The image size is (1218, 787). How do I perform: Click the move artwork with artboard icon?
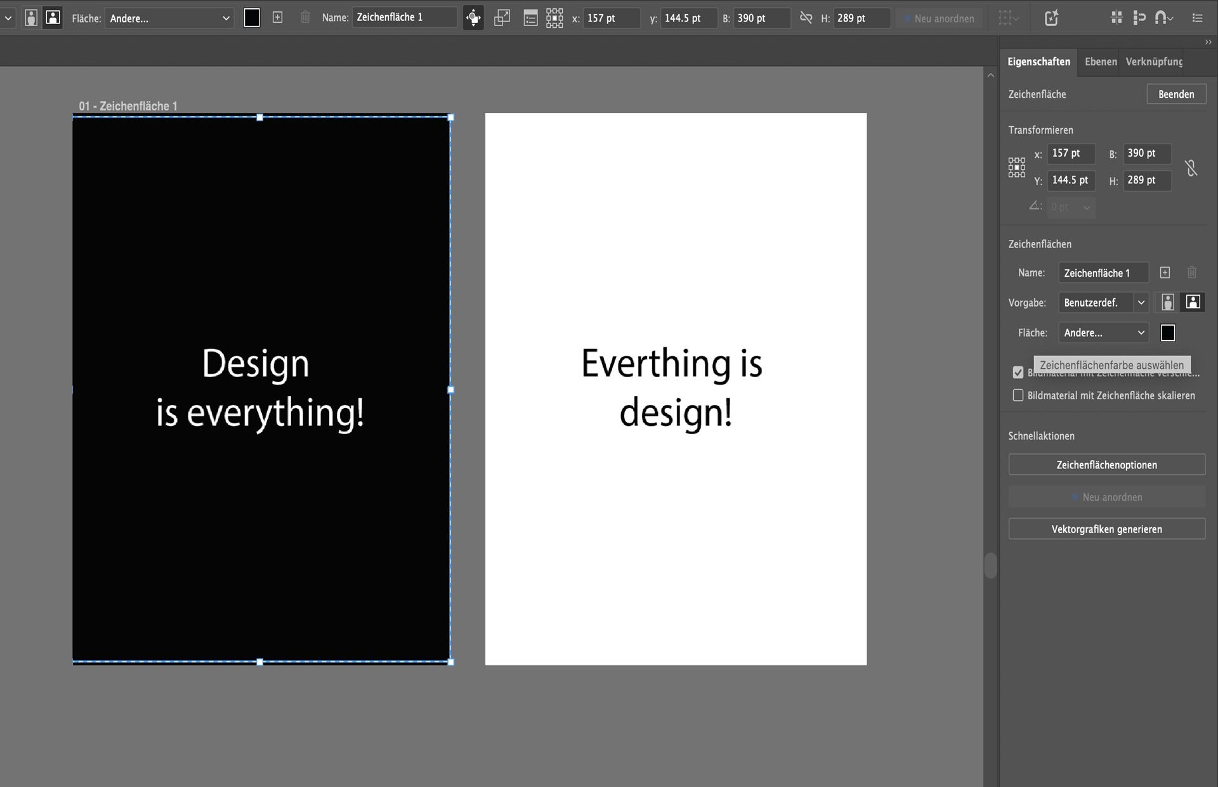click(473, 18)
